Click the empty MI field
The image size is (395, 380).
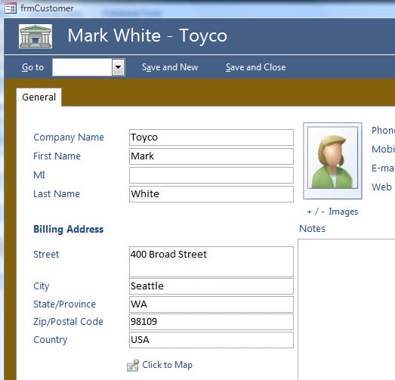tap(211, 175)
